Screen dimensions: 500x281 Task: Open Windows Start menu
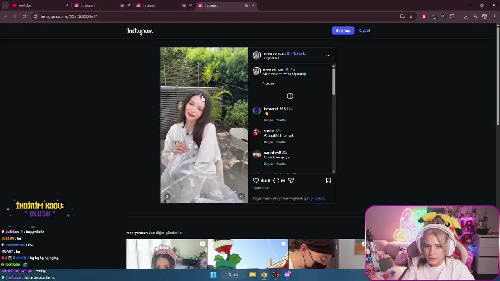coord(213,275)
